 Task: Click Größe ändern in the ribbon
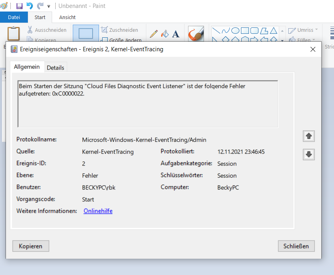(x=121, y=39)
